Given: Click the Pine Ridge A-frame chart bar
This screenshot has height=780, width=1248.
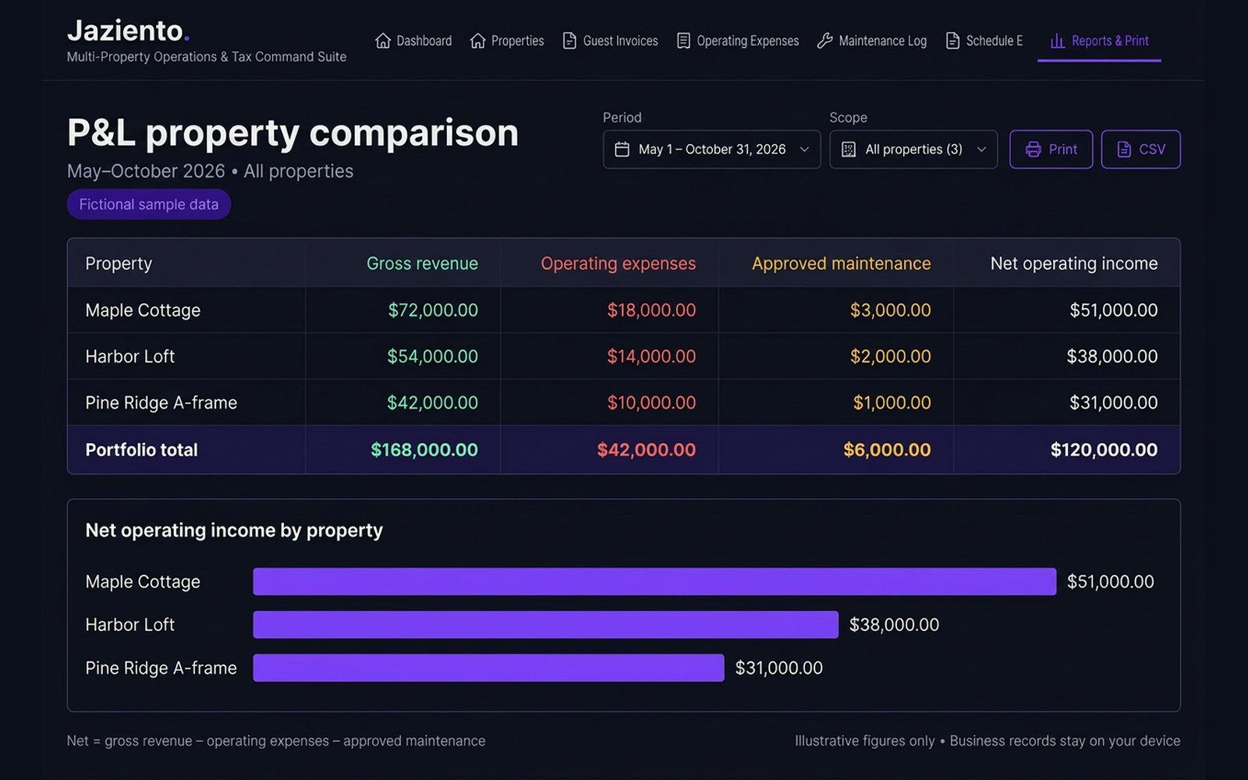Looking at the screenshot, I should [488, 668].
